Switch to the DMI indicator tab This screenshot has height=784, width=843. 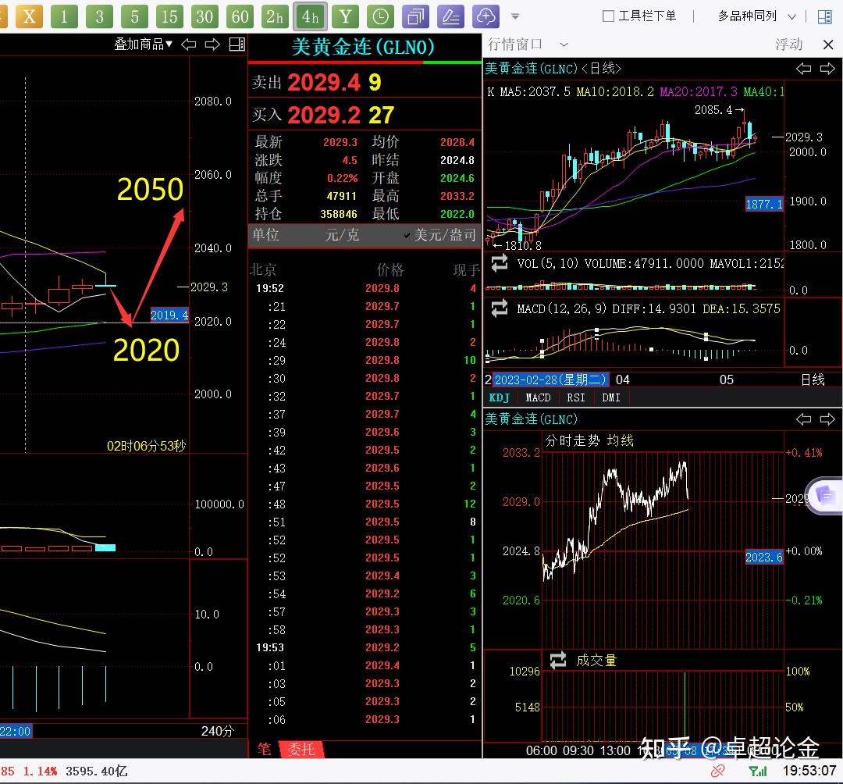[611, 397]
